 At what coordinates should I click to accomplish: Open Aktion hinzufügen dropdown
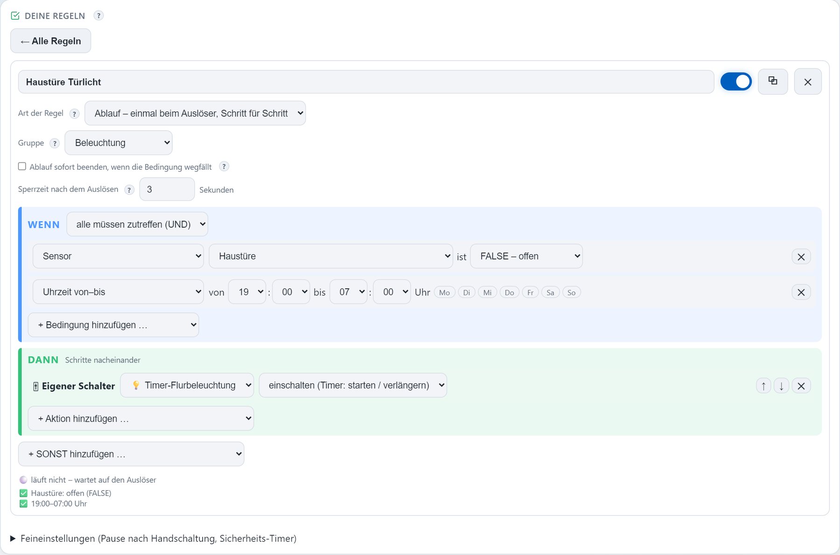click(141, 418)
